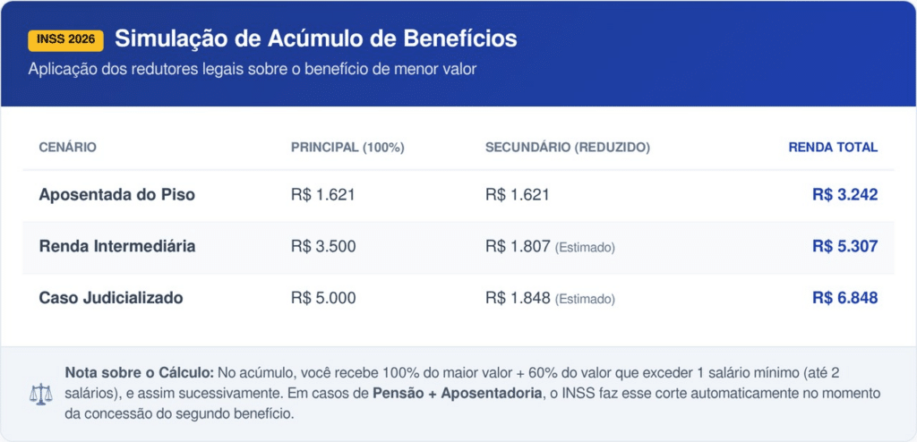Sort by the RENDA TOTAL column header
This screenshot has width=917, height=442.
[x=833, y=147]
